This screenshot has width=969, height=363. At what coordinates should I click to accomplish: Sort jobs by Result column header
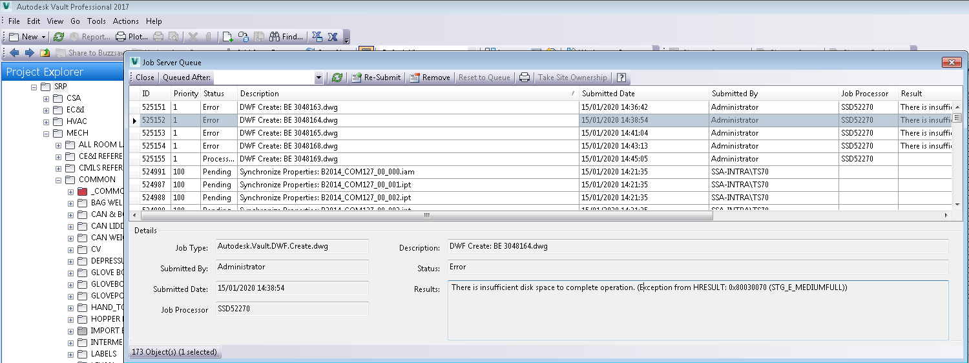coord(925,94)
